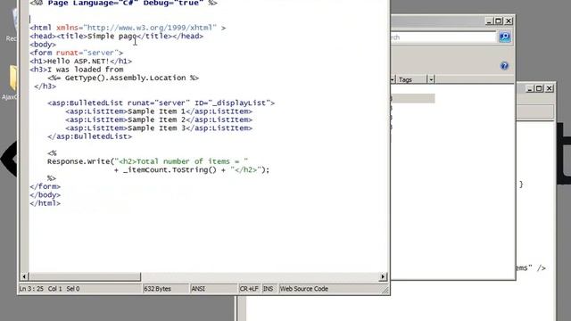This screenshot has height=321, width=571.
Task: Click the '<body>' opening tag line
Action: point(43,45)
